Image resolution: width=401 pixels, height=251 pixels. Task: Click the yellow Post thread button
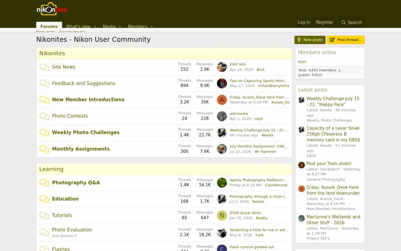[x=346, y=40]
